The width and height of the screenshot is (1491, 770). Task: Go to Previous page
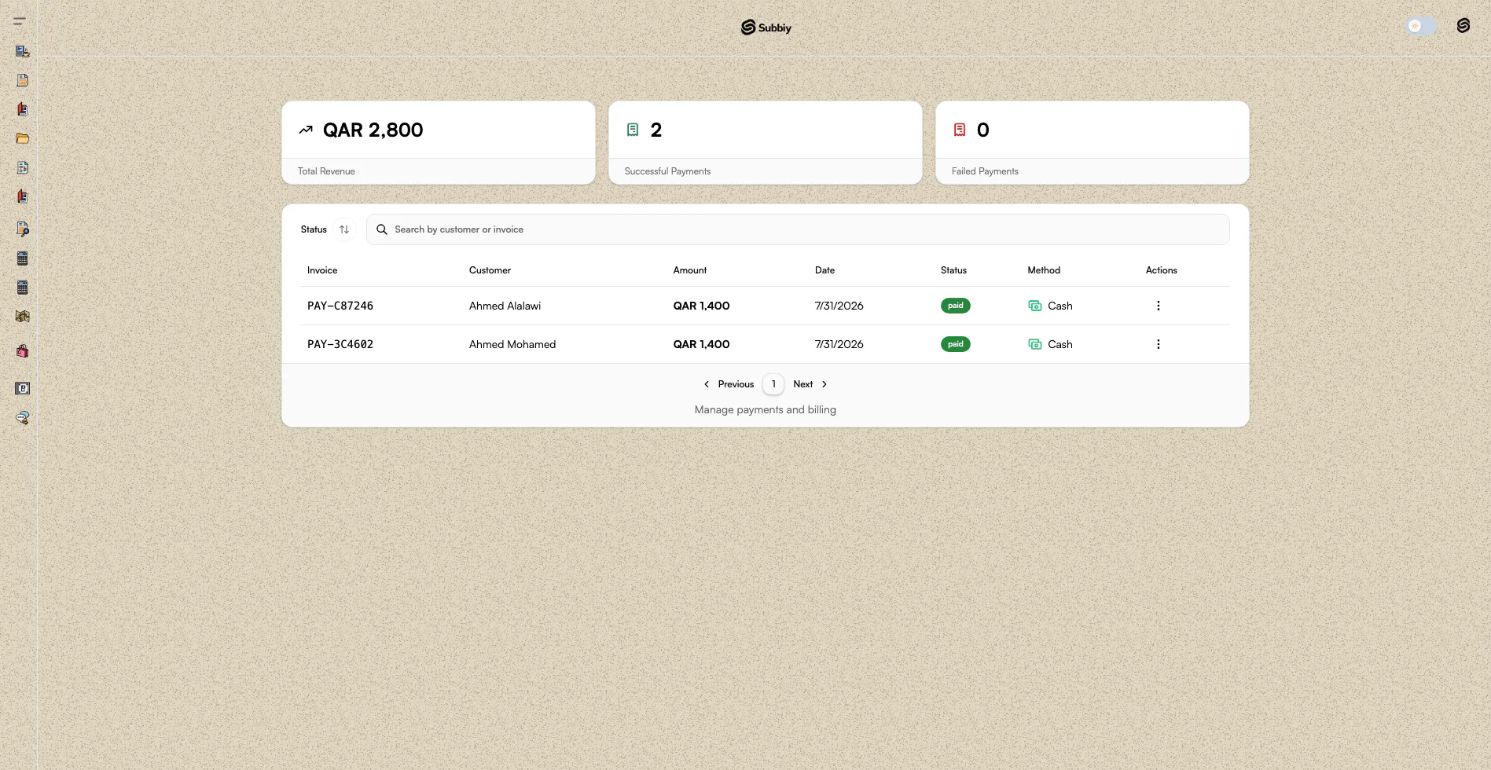(x=729, y=384)
